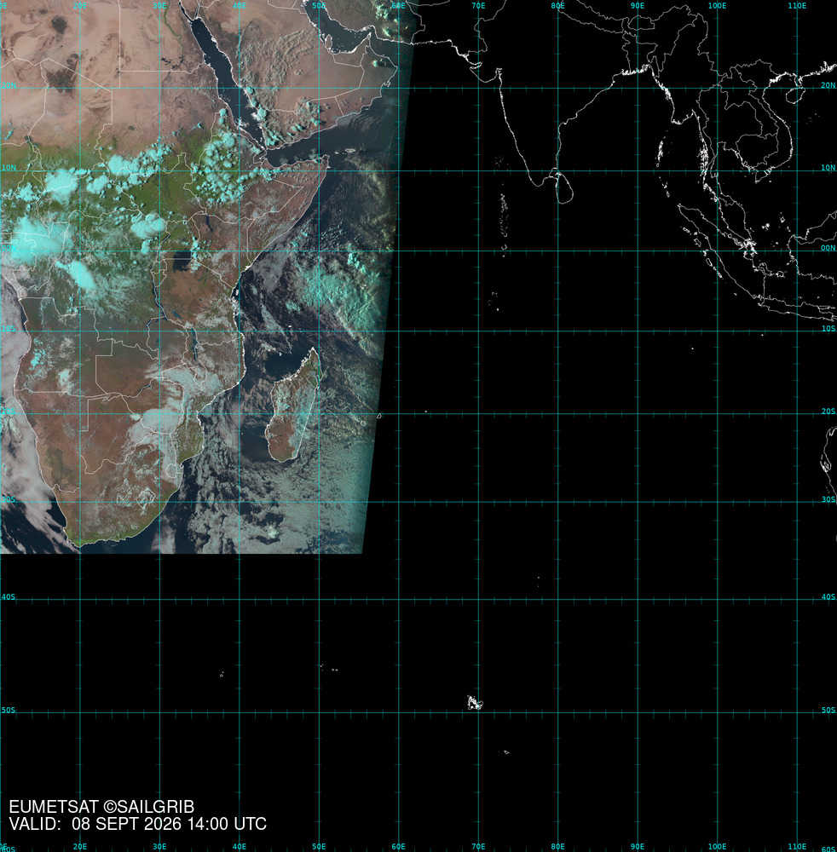Screen dimensions: 837x852
Task: Click the Horn of Africa tip
Action: click(x=326, y=159)
